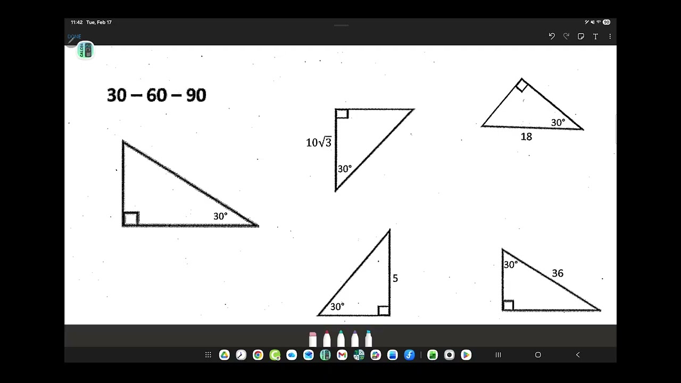681x383 pixels.
Task: Tap the drag handle at top center
Action: [341, 25]
